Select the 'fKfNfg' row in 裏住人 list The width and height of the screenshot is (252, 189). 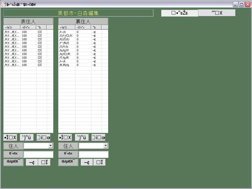[x=83, y=65]
